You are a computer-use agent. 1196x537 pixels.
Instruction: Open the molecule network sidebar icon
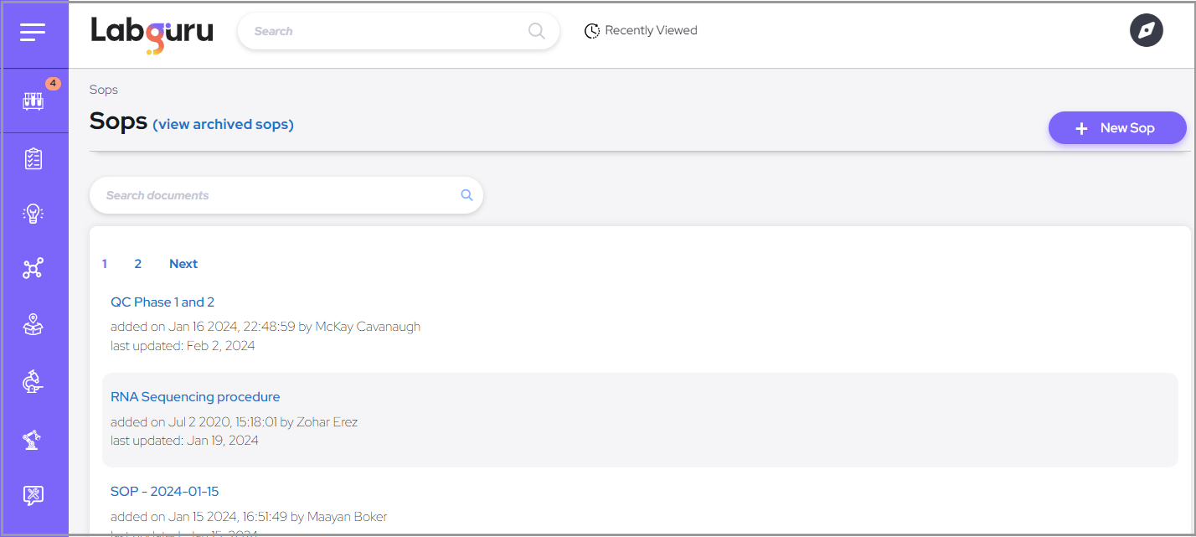(x=34, y=269)
